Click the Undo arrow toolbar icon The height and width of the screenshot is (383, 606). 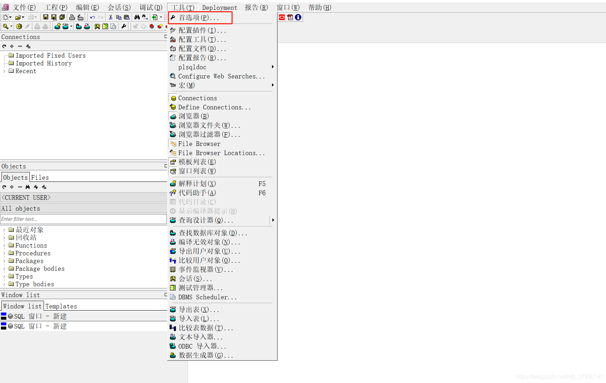tap(93, 17)
